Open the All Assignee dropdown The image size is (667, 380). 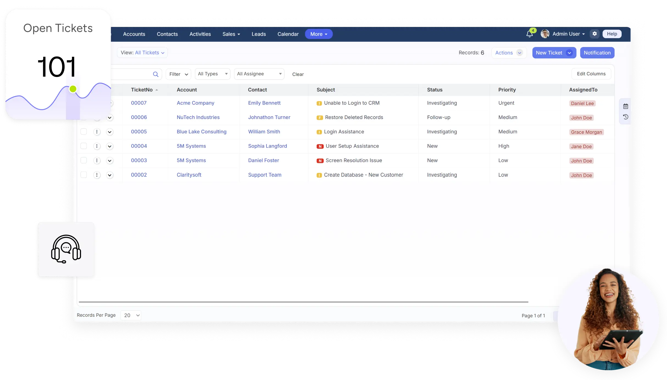coord(259,74)
